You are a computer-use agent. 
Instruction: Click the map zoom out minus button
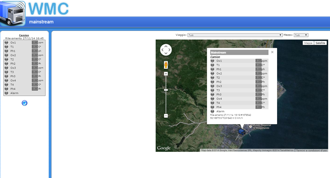pos(166,115)
